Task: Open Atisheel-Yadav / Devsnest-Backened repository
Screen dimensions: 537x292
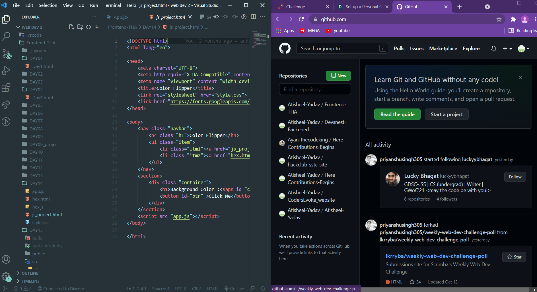Action: 317,126
